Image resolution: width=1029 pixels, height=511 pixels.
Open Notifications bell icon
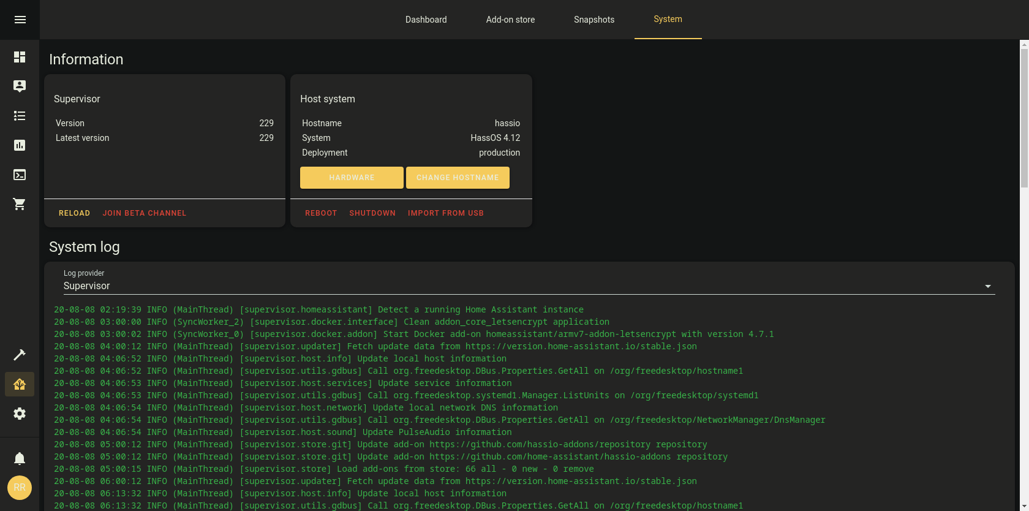pyautogui.click(x=20, y=458)
